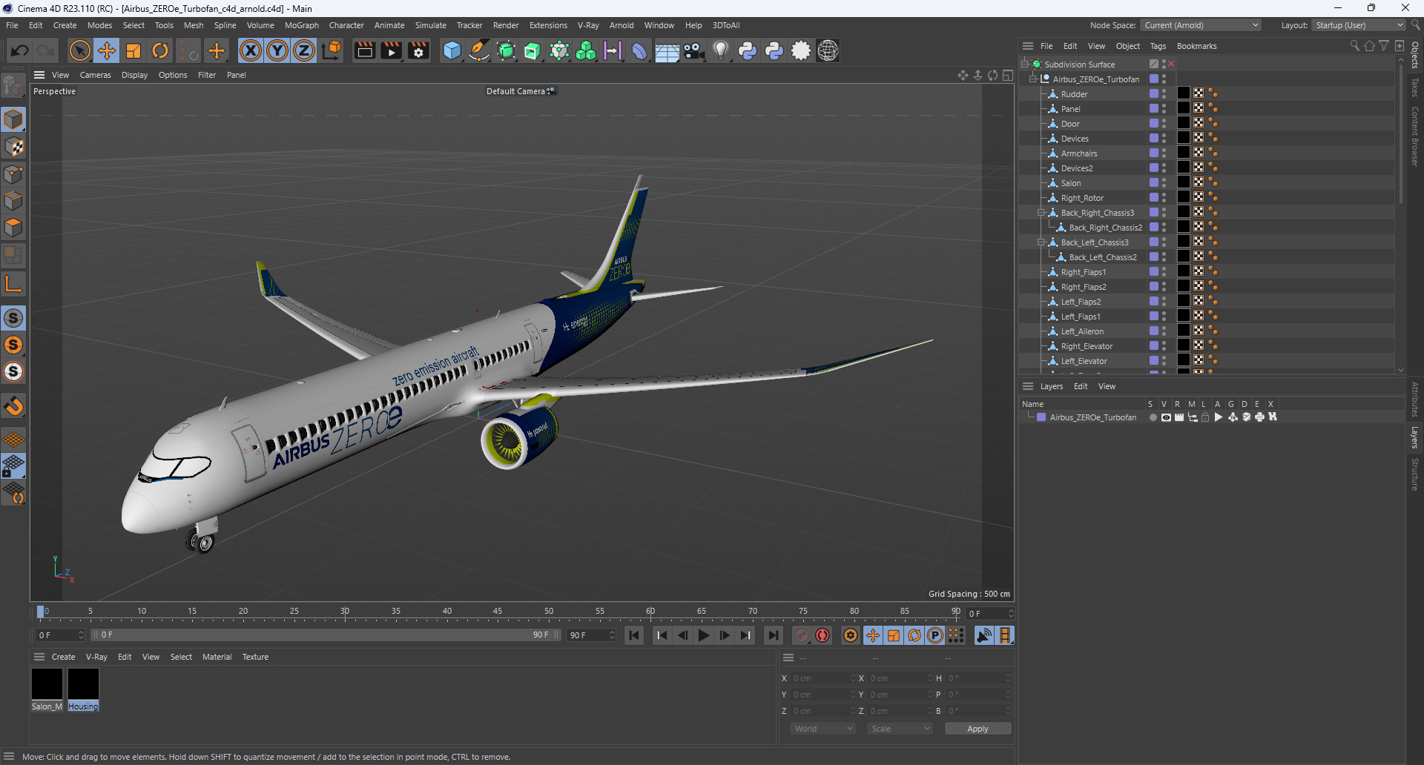Open the Simulate menu
Image resolution: width=1424 pixels, height=765 pixels.
coord(430,25)
